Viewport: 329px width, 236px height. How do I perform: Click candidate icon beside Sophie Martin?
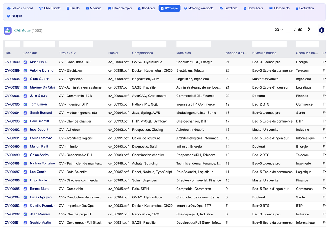(x=25, y=223)
